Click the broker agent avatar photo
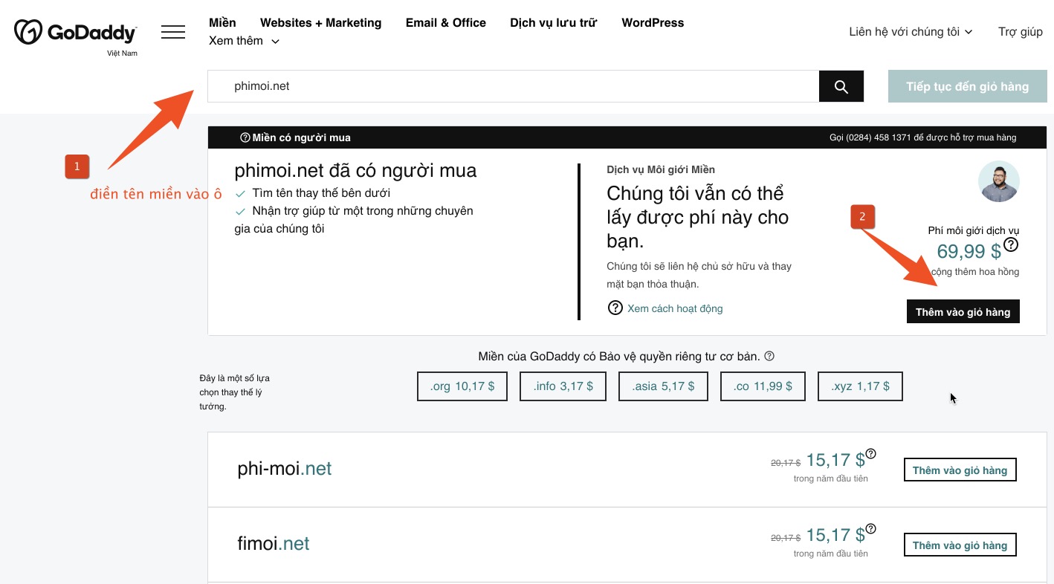 click(998, 181)
